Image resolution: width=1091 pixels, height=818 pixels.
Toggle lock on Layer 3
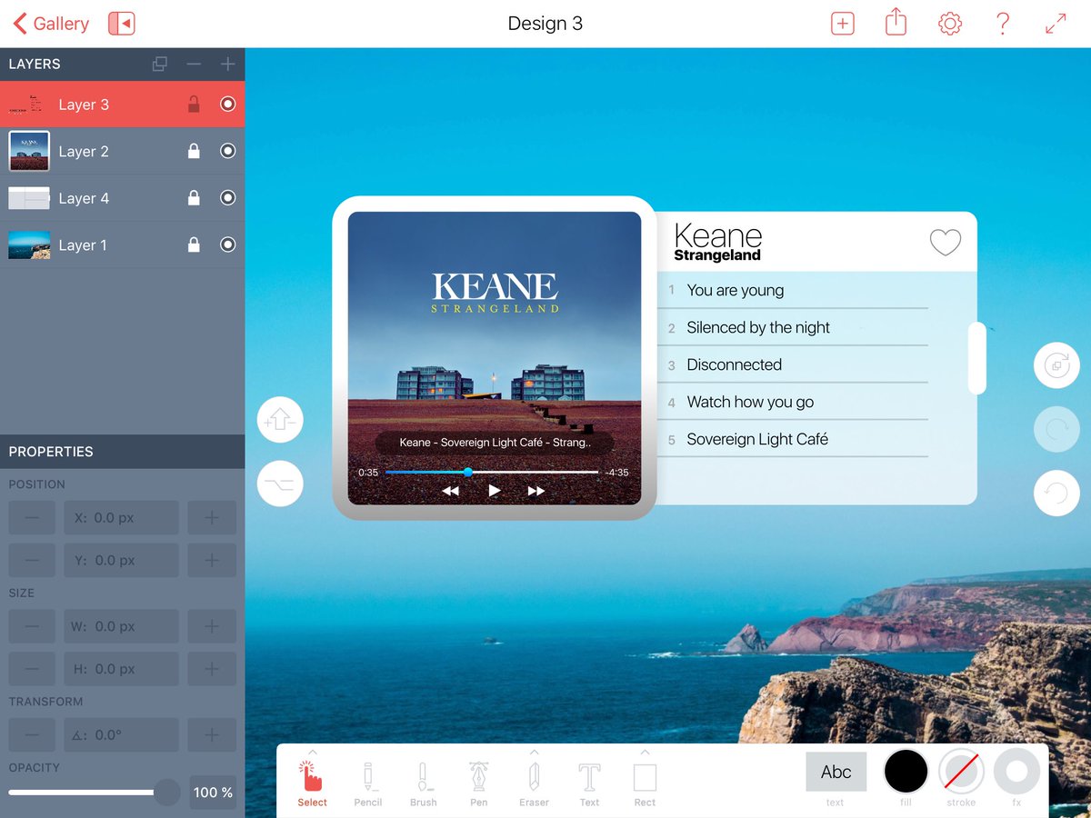[x=194, y=105]
